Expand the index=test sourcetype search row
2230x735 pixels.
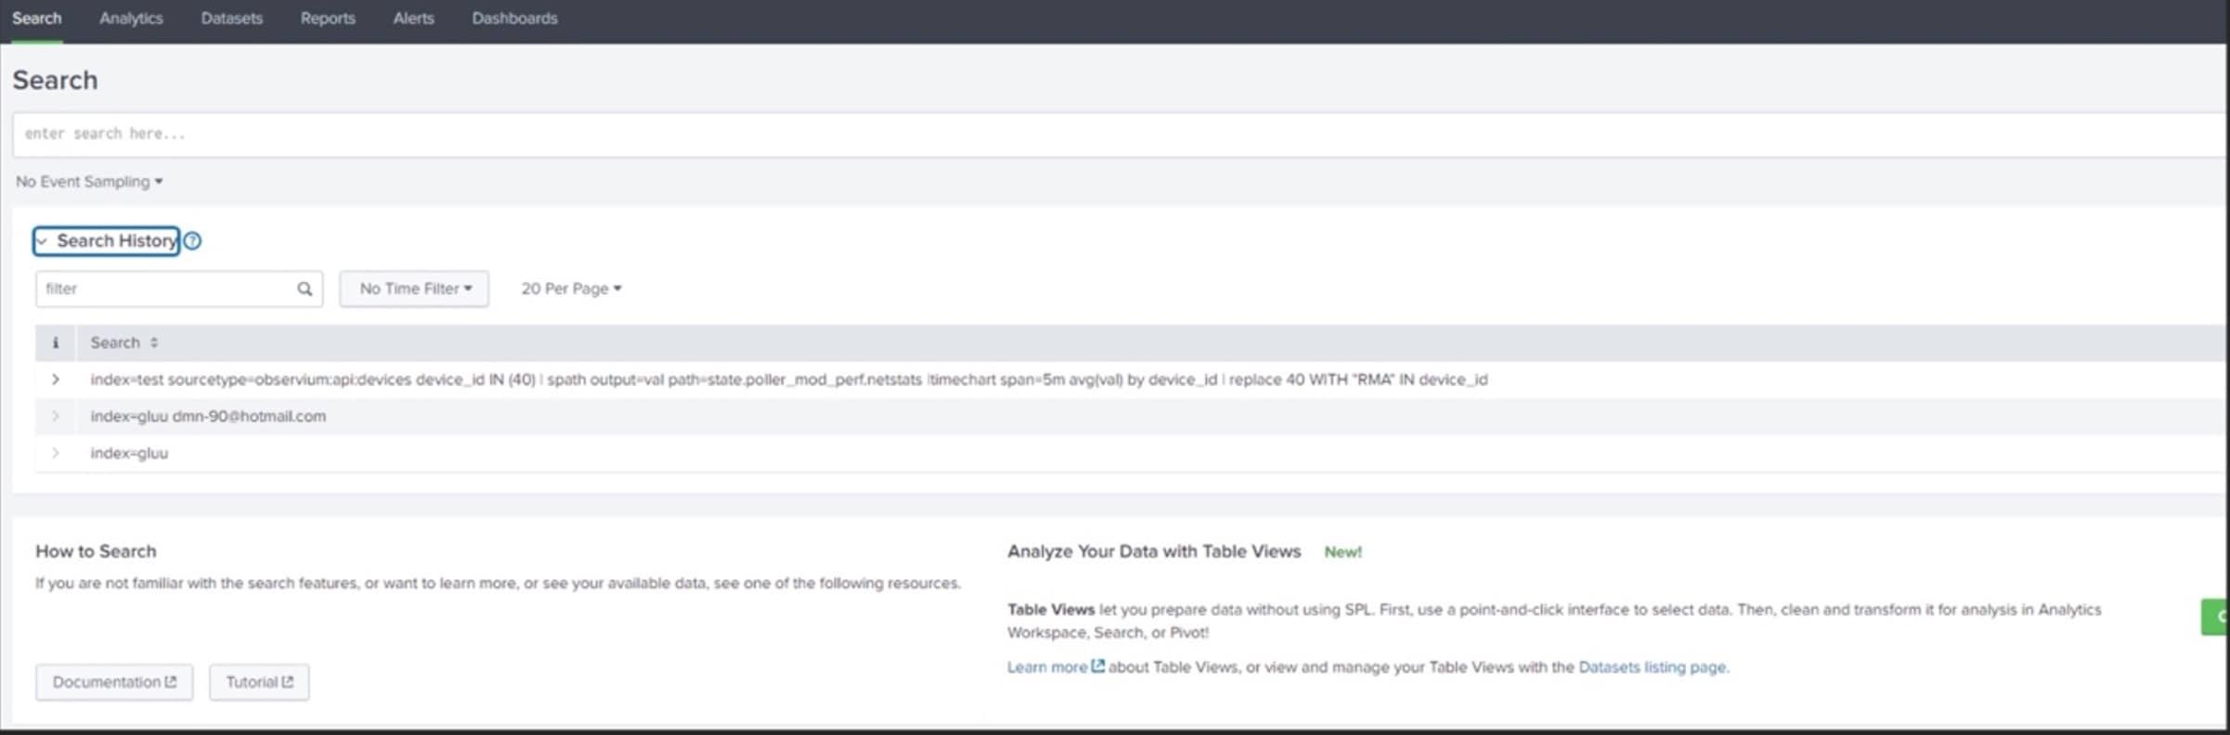coord(56,380)
